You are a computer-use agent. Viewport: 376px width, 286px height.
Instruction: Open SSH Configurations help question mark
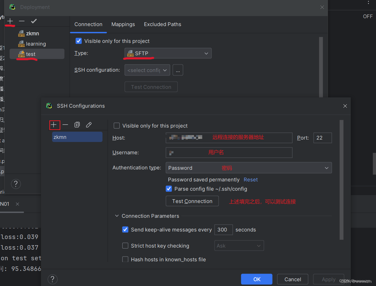point(52,279)
